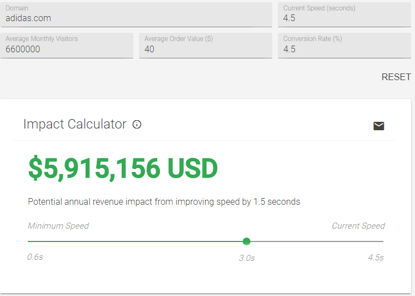This screenshot has height=296, width=415.
Task: Select the Current Speed (seconds) input
Action: click(x=344, y=15)
